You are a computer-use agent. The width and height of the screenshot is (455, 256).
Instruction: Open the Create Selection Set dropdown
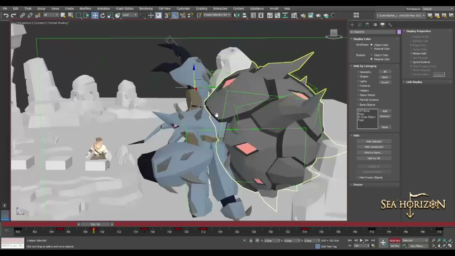point(216,15)
